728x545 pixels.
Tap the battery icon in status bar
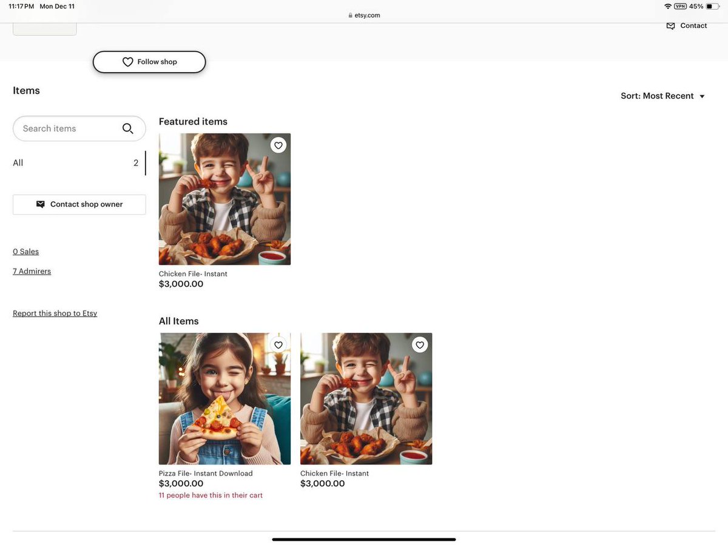(x=712, y=6)
